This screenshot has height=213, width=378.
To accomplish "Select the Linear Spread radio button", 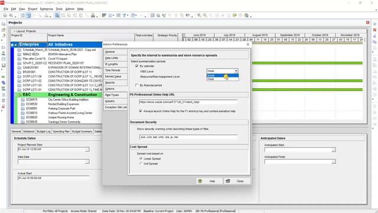I will pyautogui.click(x=141, y=159).
